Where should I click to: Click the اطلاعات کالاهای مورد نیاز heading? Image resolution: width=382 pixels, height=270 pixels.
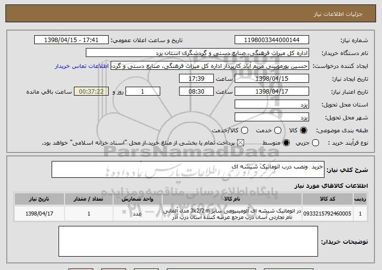tap(331, 186)
